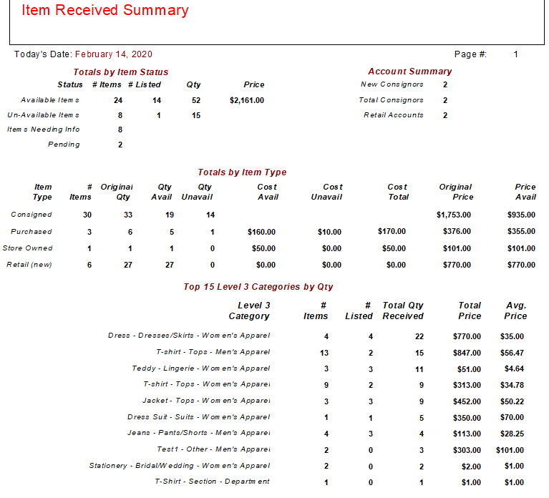Click the 'Item Received Summary' report title
This screenshot has width=549, height=498.
tap(105, 10)
